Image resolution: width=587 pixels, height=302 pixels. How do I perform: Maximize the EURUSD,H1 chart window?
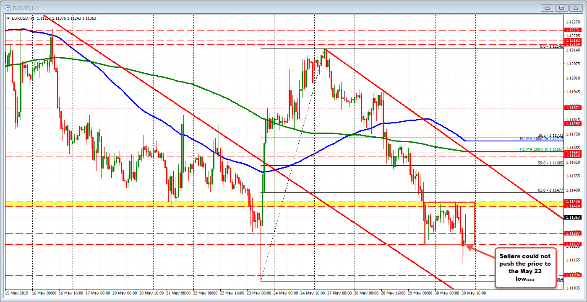click(563, 8)
